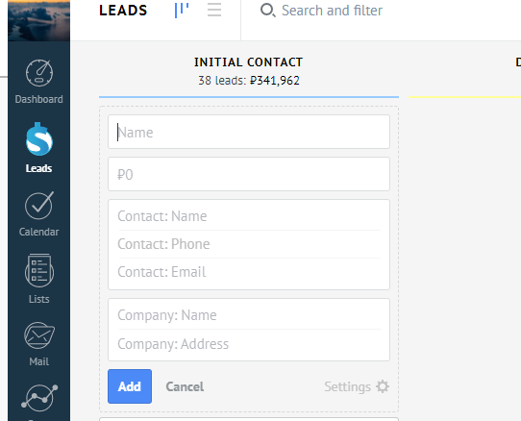Switch to list view icon
This screenshot has width=521, height=421.
pyautogui.click(x=214, y=10)
